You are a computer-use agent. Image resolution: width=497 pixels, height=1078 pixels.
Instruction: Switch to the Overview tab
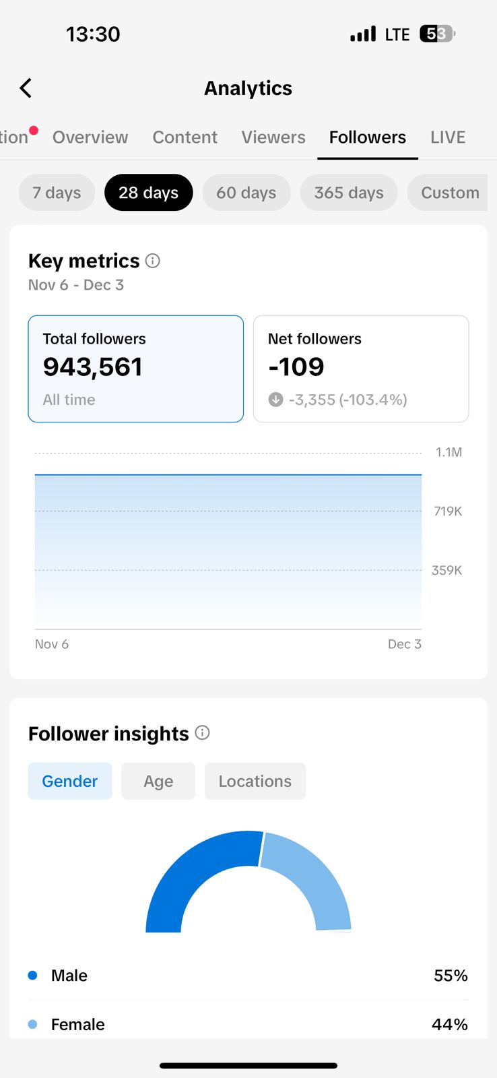90,137
